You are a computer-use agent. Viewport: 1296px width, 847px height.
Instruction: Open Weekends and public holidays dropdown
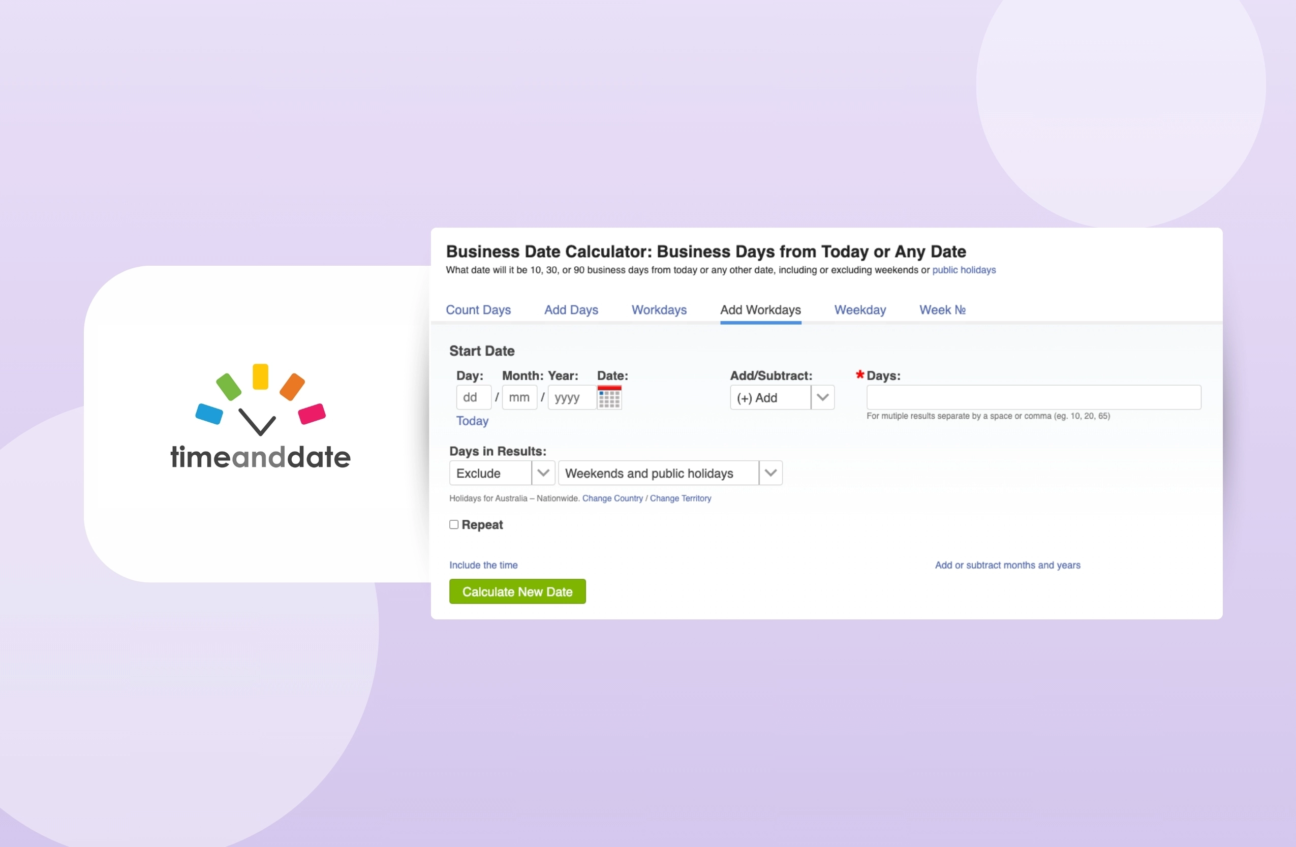coord(670,473)
